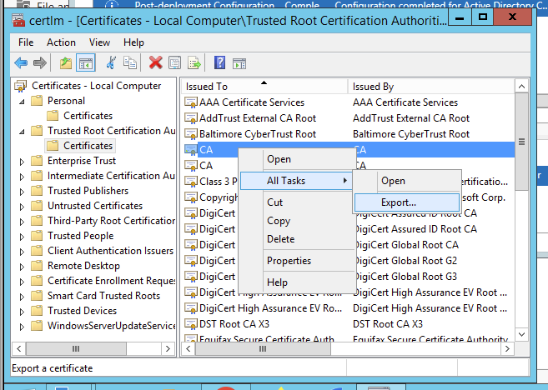Image resolution: width=548 pixels, height=390 pixels.
Task: Sort by the Issued By column header
Action: (431, 86)
